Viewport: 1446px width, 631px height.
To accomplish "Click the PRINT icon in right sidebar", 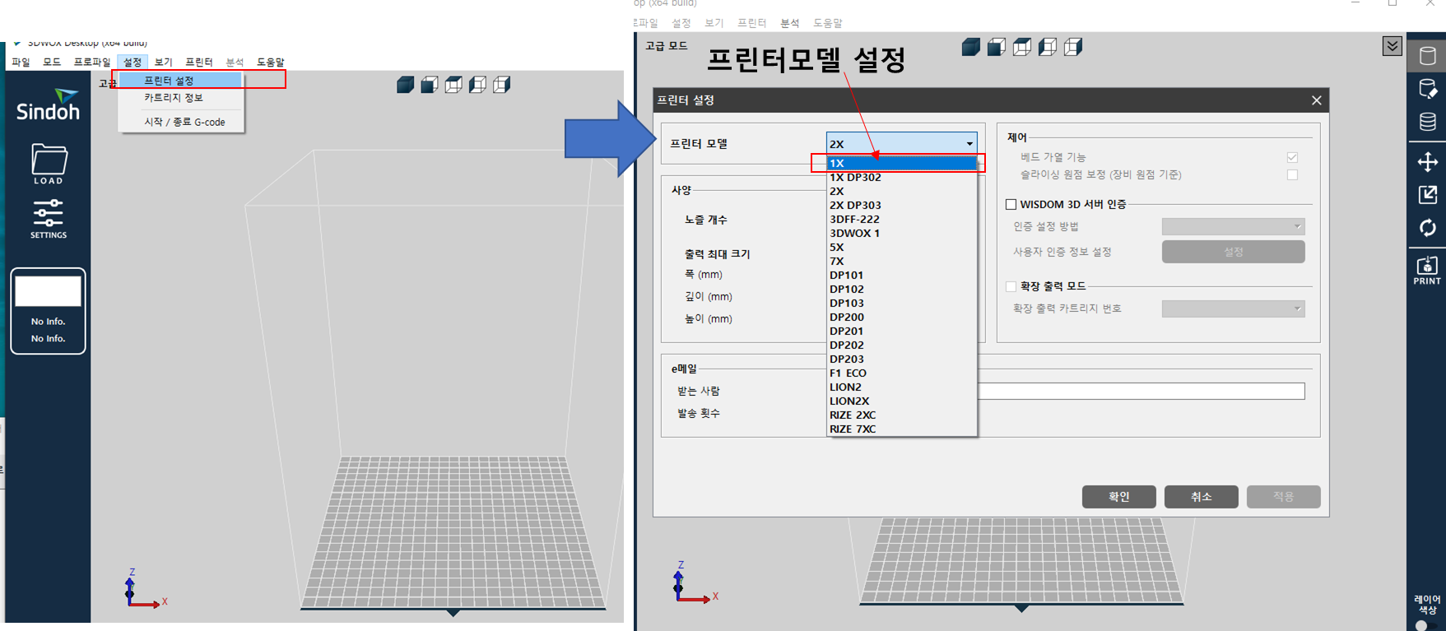I will [1427, 270].
